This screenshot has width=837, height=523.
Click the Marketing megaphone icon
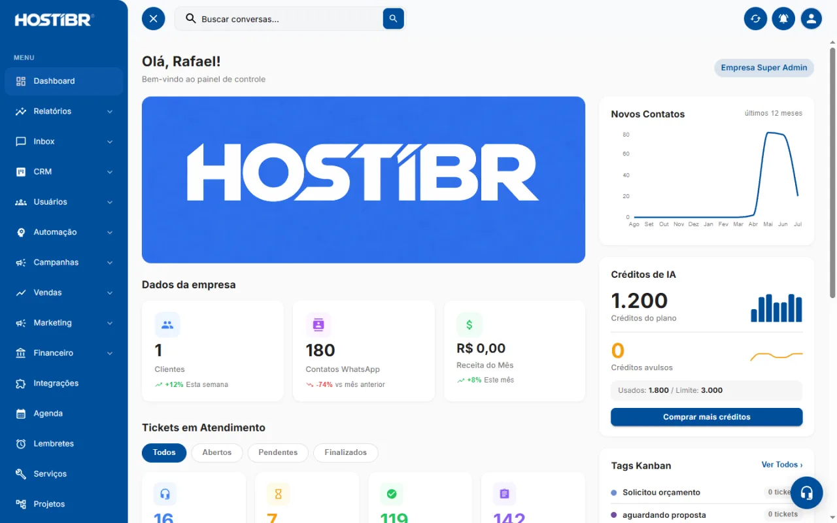tap(21, 323)
